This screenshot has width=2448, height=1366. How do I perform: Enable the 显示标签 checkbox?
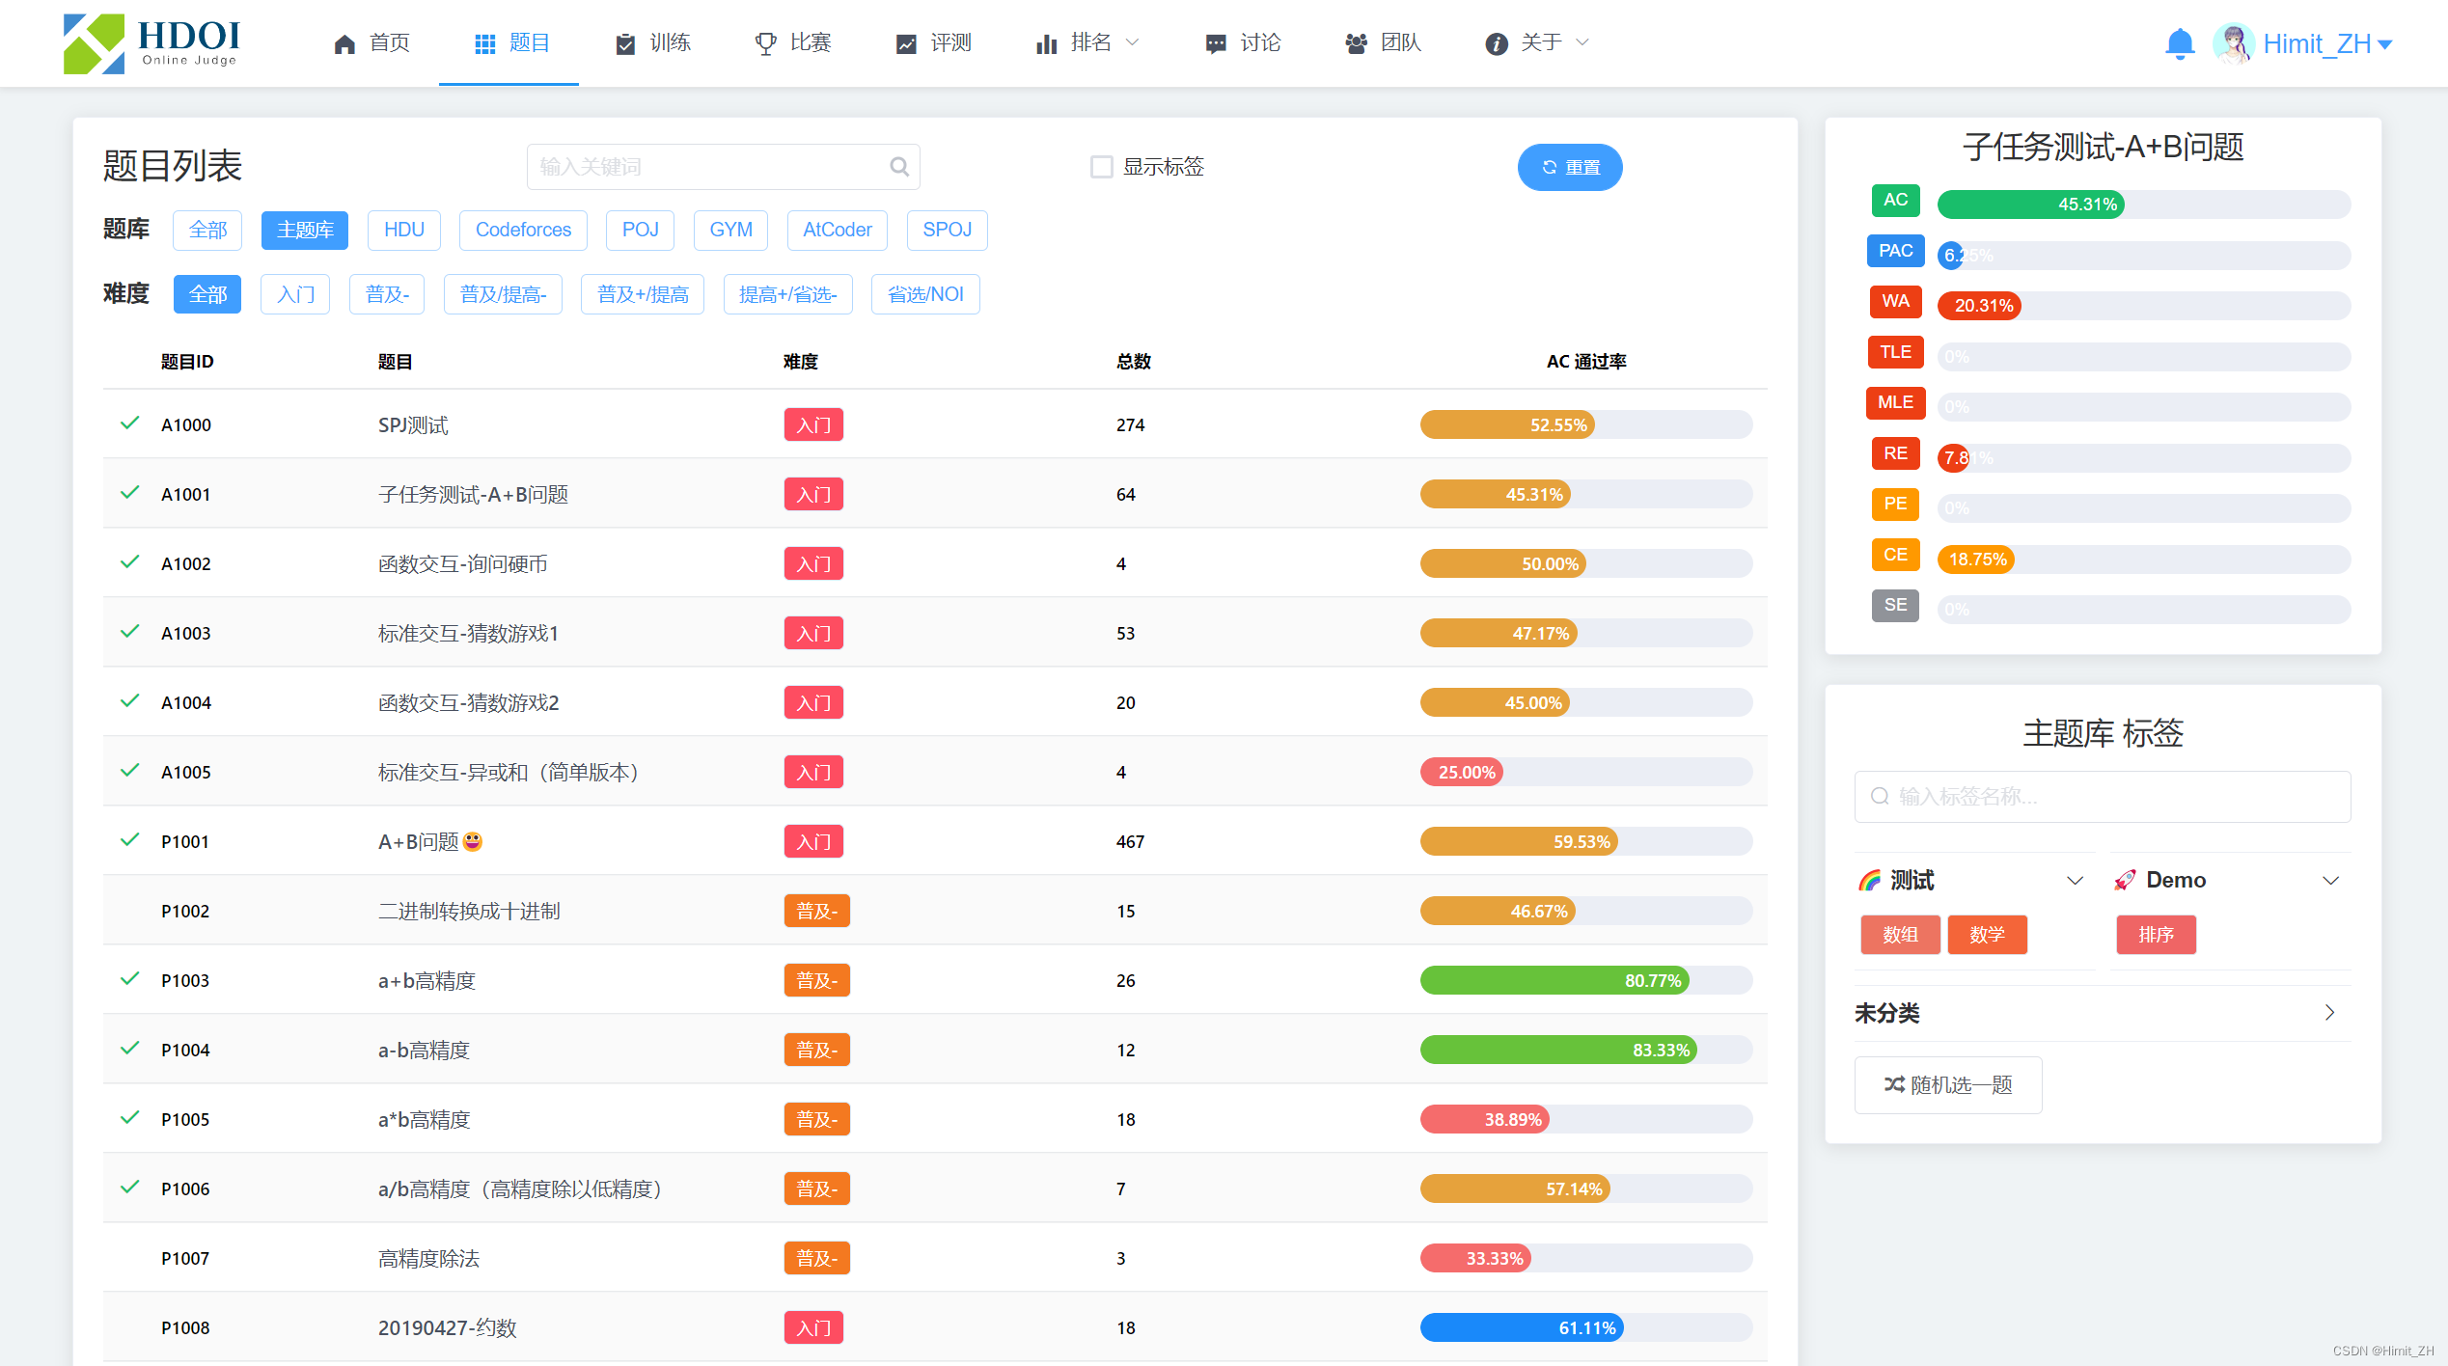[x=1101, y=166]
